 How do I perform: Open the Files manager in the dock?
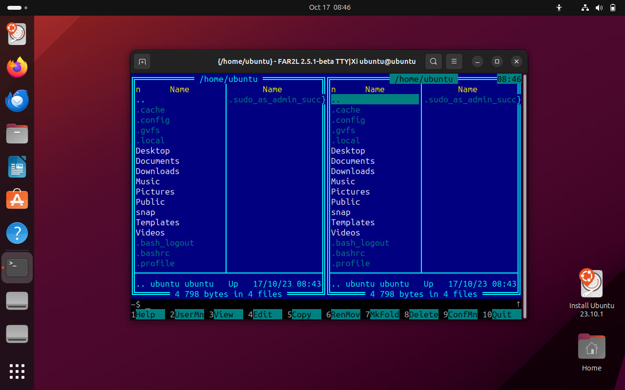tap(17, 134)
